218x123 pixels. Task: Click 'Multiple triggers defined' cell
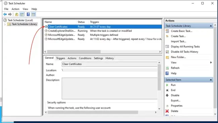click(104, 35)
